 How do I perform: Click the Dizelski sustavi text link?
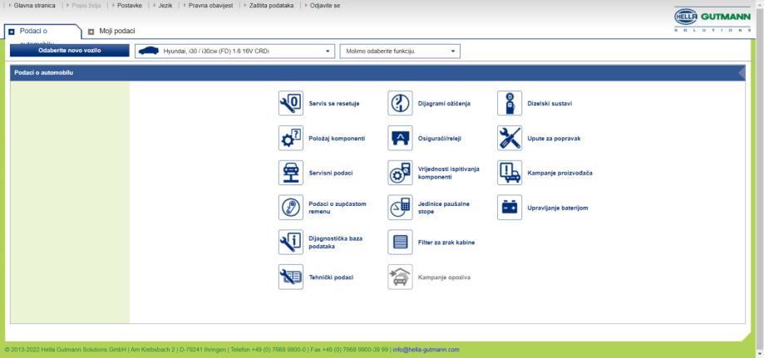pos(550,103)
